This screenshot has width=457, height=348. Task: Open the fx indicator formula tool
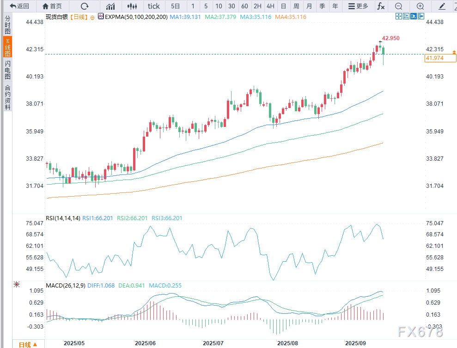click(x=380, y=6)
